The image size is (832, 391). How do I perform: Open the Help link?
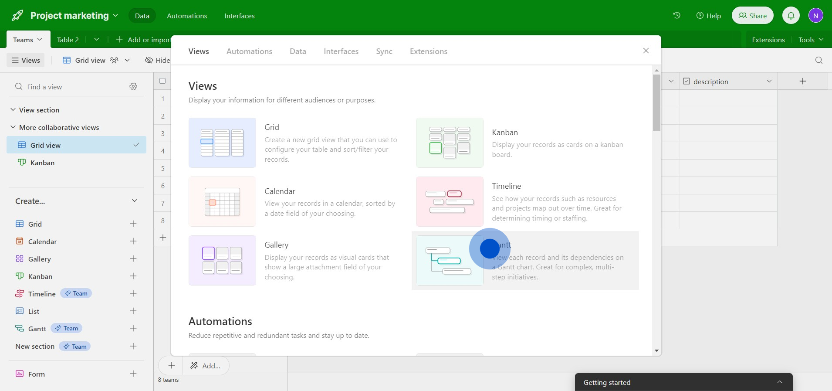pyautogui.click(x=709, y=16)
